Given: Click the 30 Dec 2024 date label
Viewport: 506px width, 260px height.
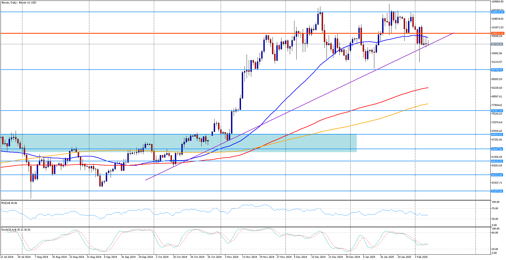Looking at the screenshot, I should (353, 257).
